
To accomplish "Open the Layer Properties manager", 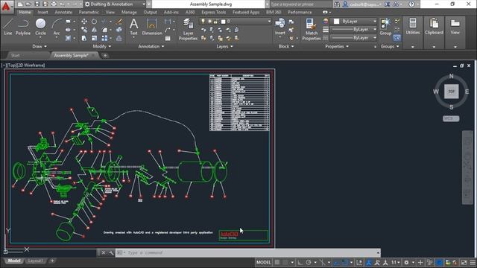I will (188, 29).
